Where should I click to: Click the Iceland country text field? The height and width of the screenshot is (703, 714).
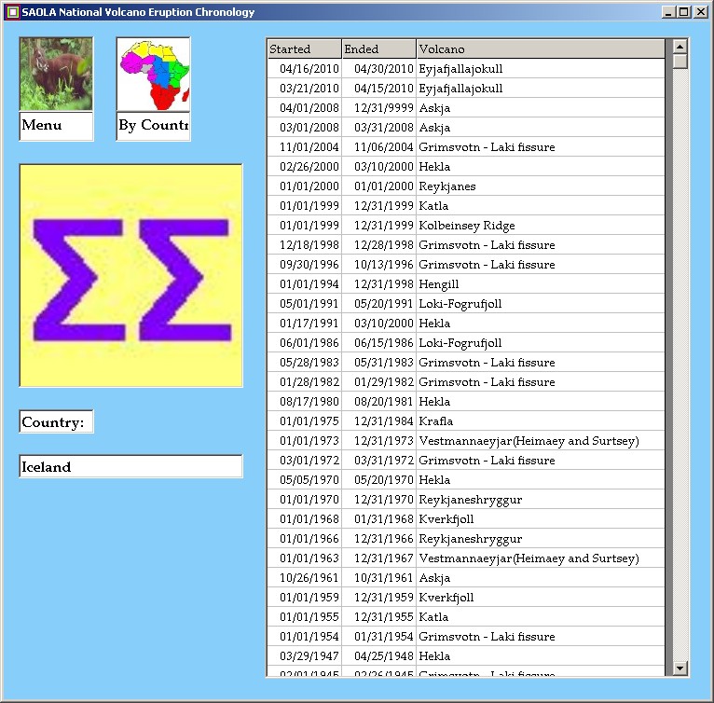tap(130, 466)
